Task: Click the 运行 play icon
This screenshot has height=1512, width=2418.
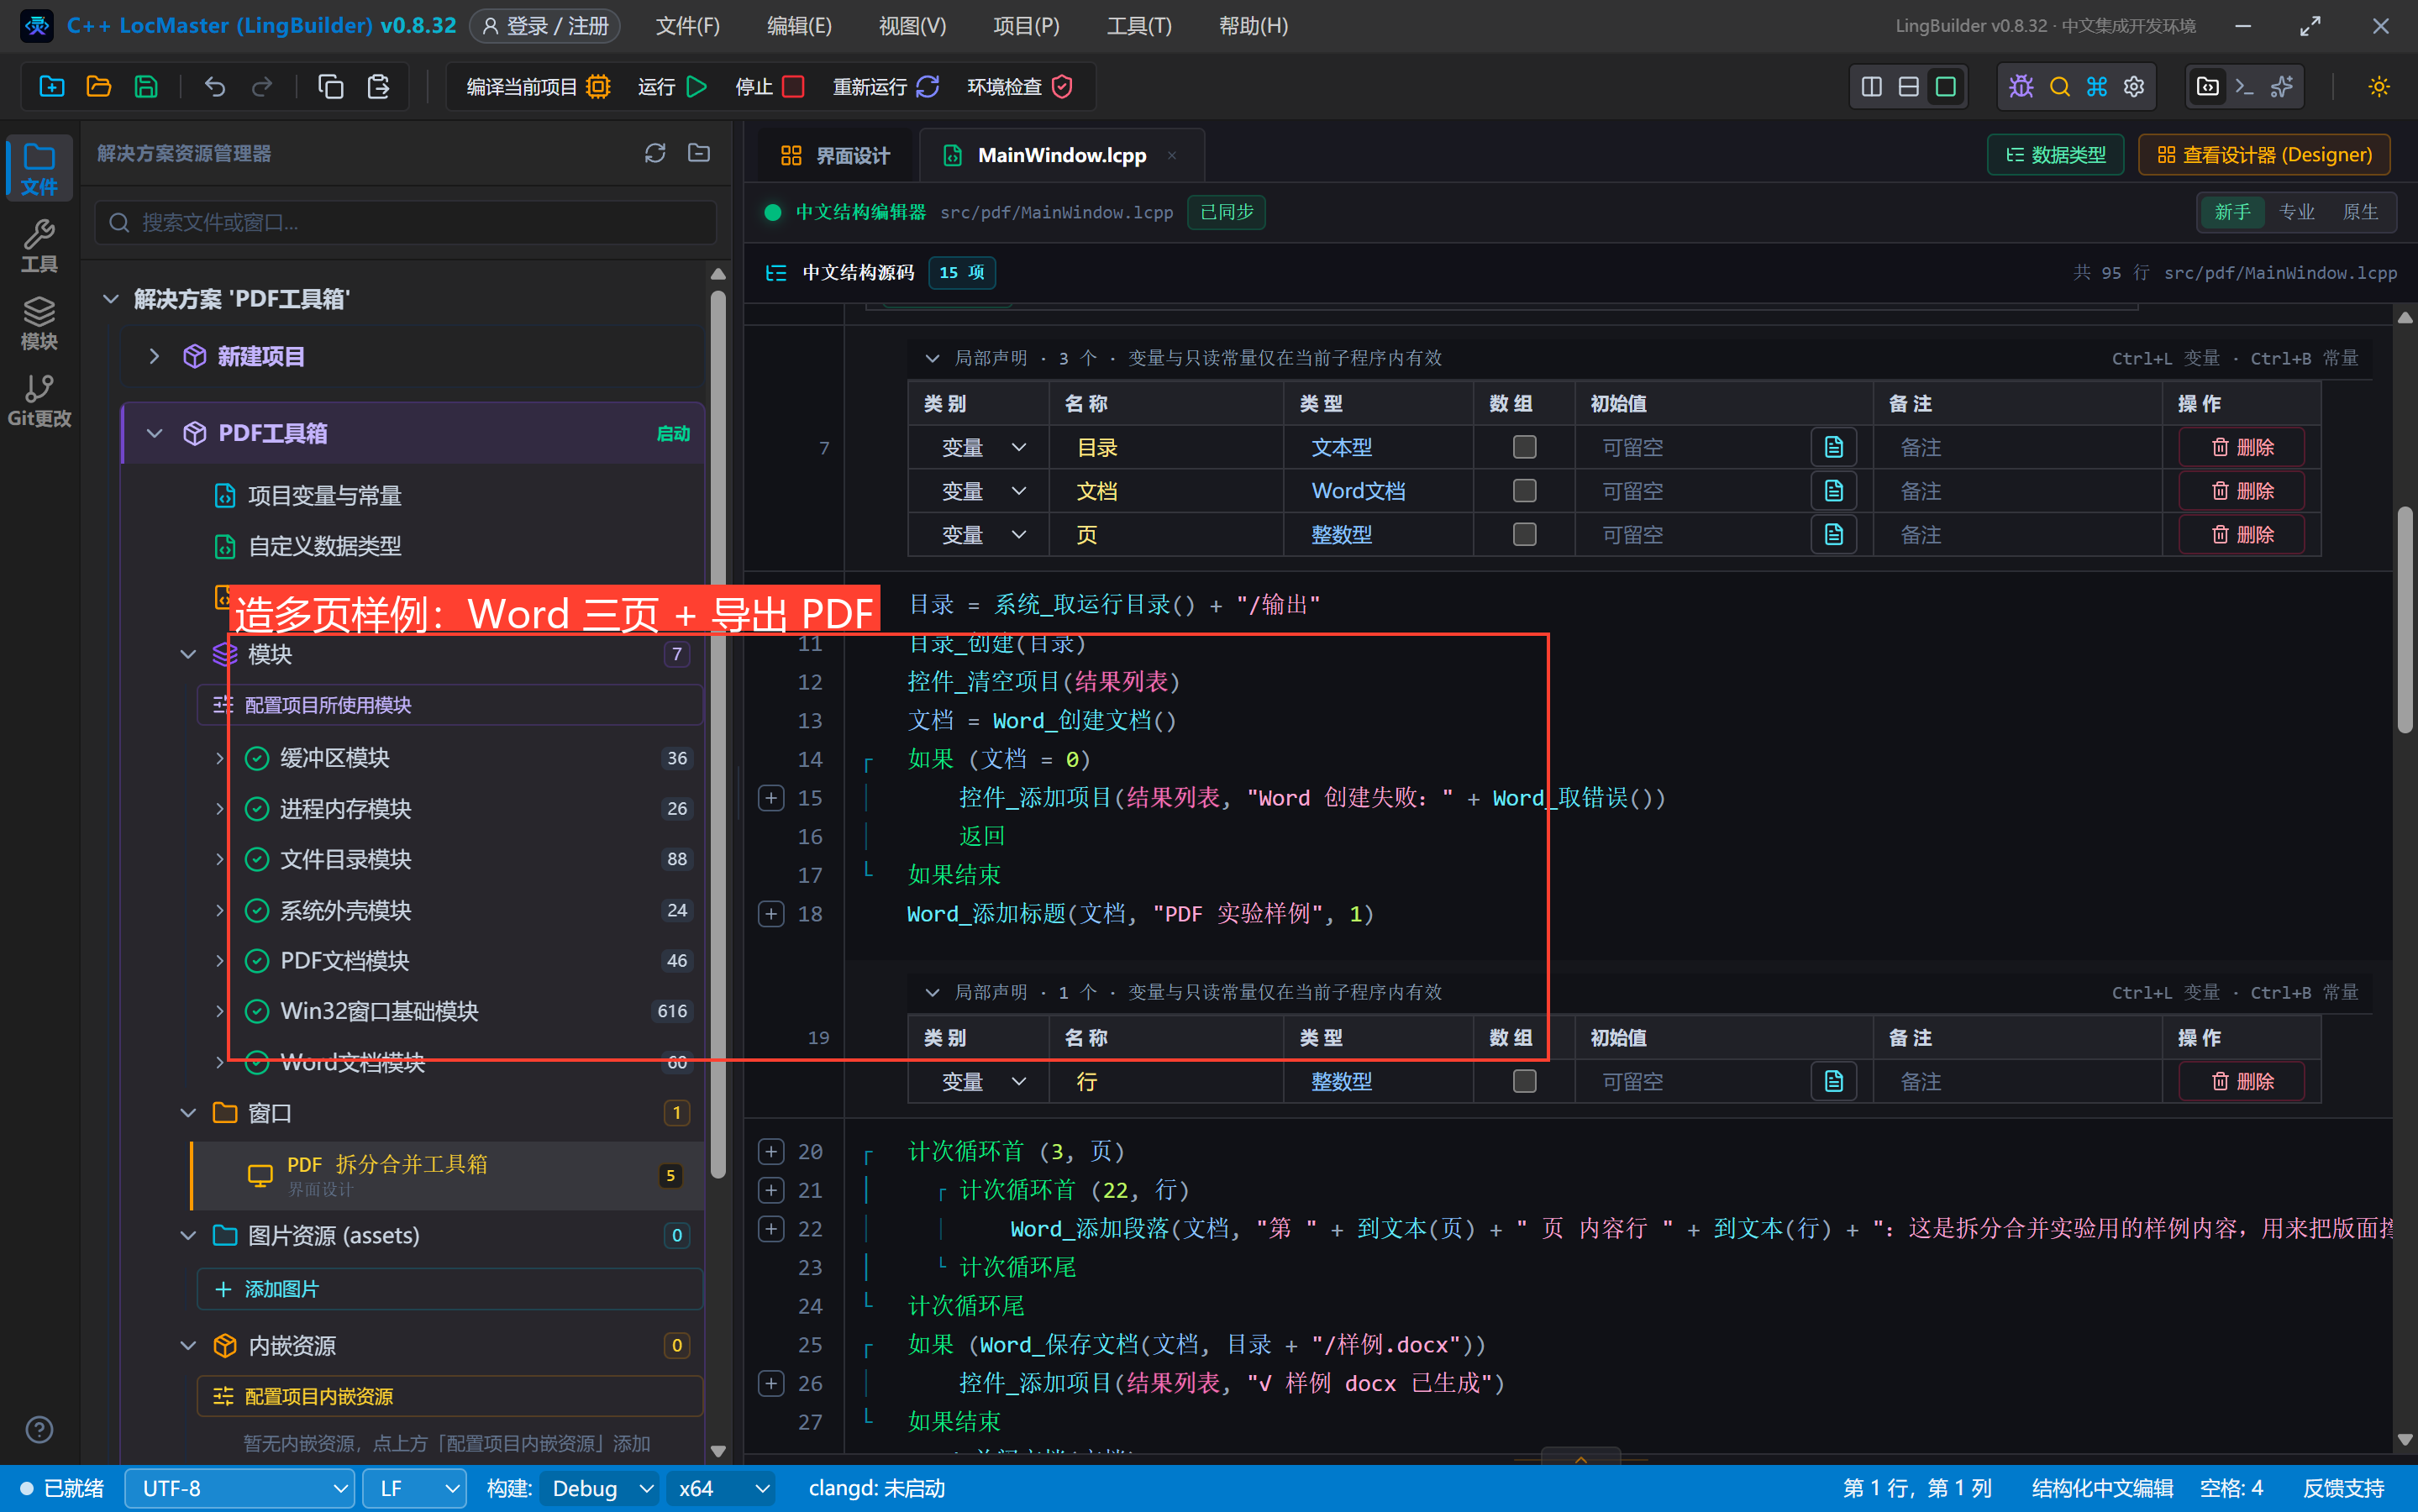Action: [697, 87]
